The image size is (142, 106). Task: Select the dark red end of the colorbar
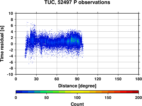[135, 92]
